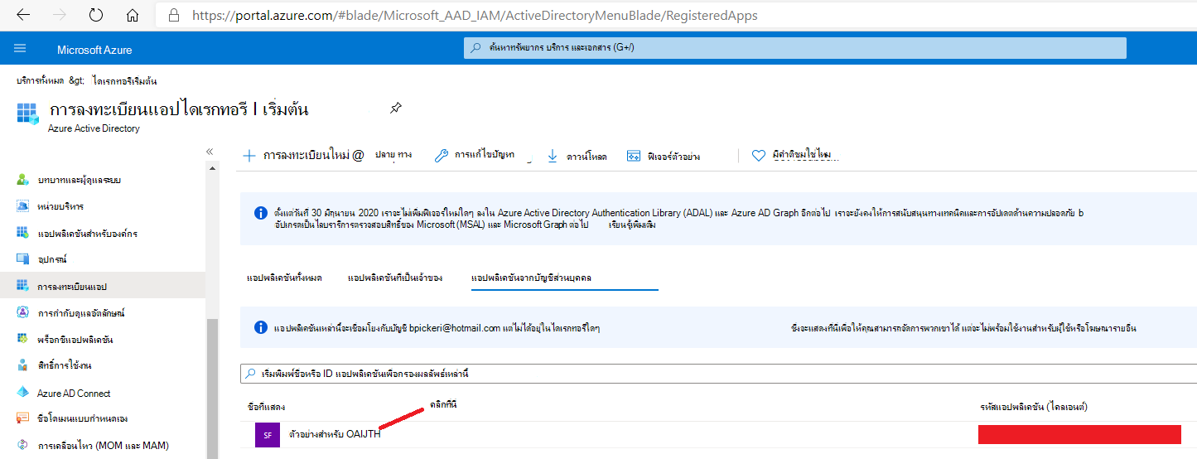The width and height of the screenshot is (1197, 459).
Task: Open อุปกรณ์ devices menu item
Action: click(x=52, y=260)
